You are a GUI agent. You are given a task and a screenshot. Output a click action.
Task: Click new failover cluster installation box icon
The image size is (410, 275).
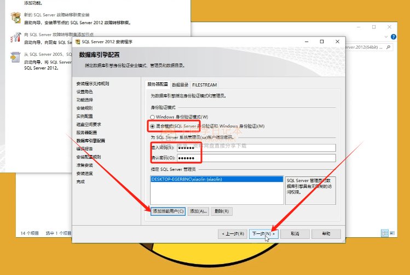pyautogui.click(x=15, y=18)
